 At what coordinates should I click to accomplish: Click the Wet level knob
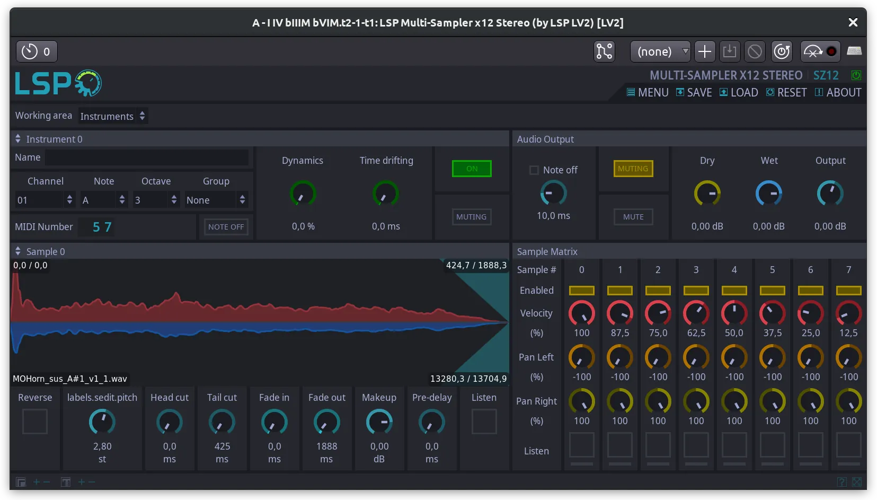pyautogui.click(x=769, y=194)
